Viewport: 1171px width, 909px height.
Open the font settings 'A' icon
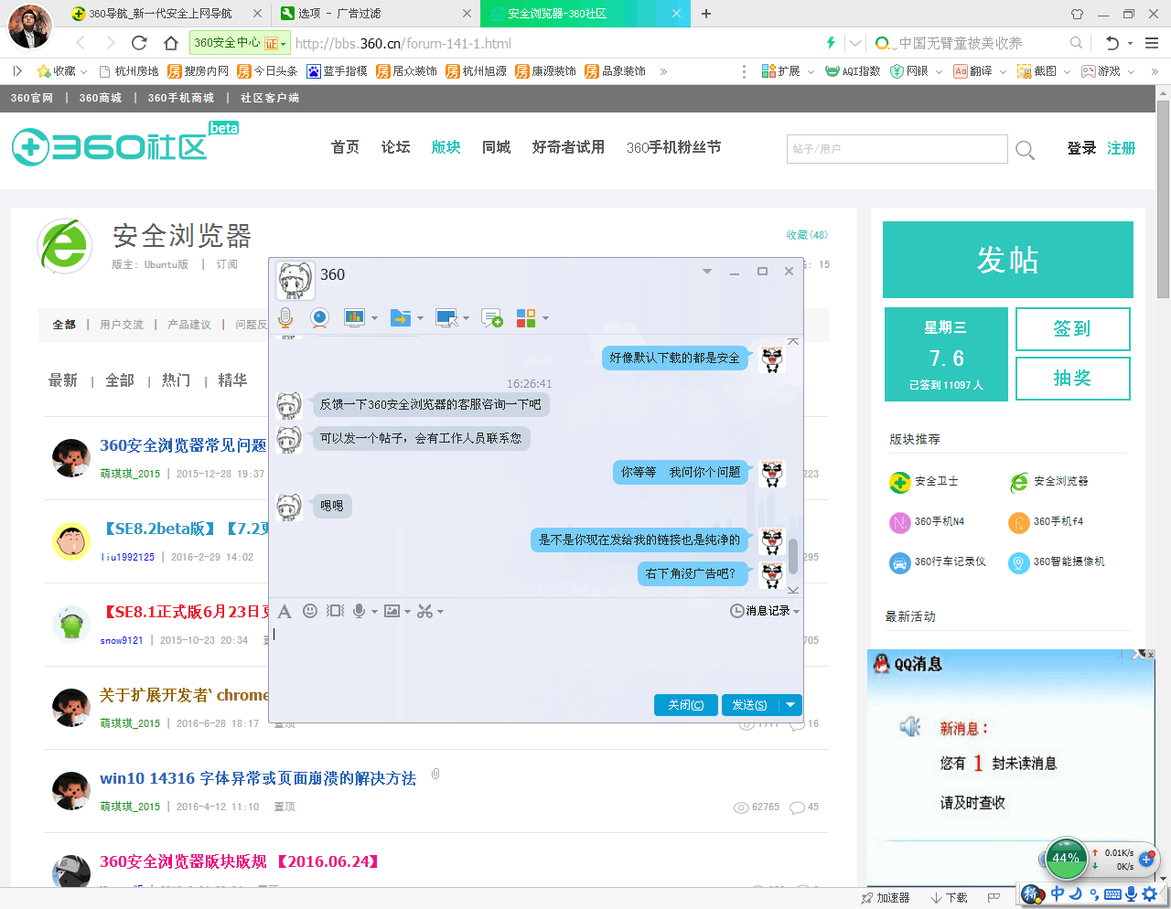click(x=285, y=611)
